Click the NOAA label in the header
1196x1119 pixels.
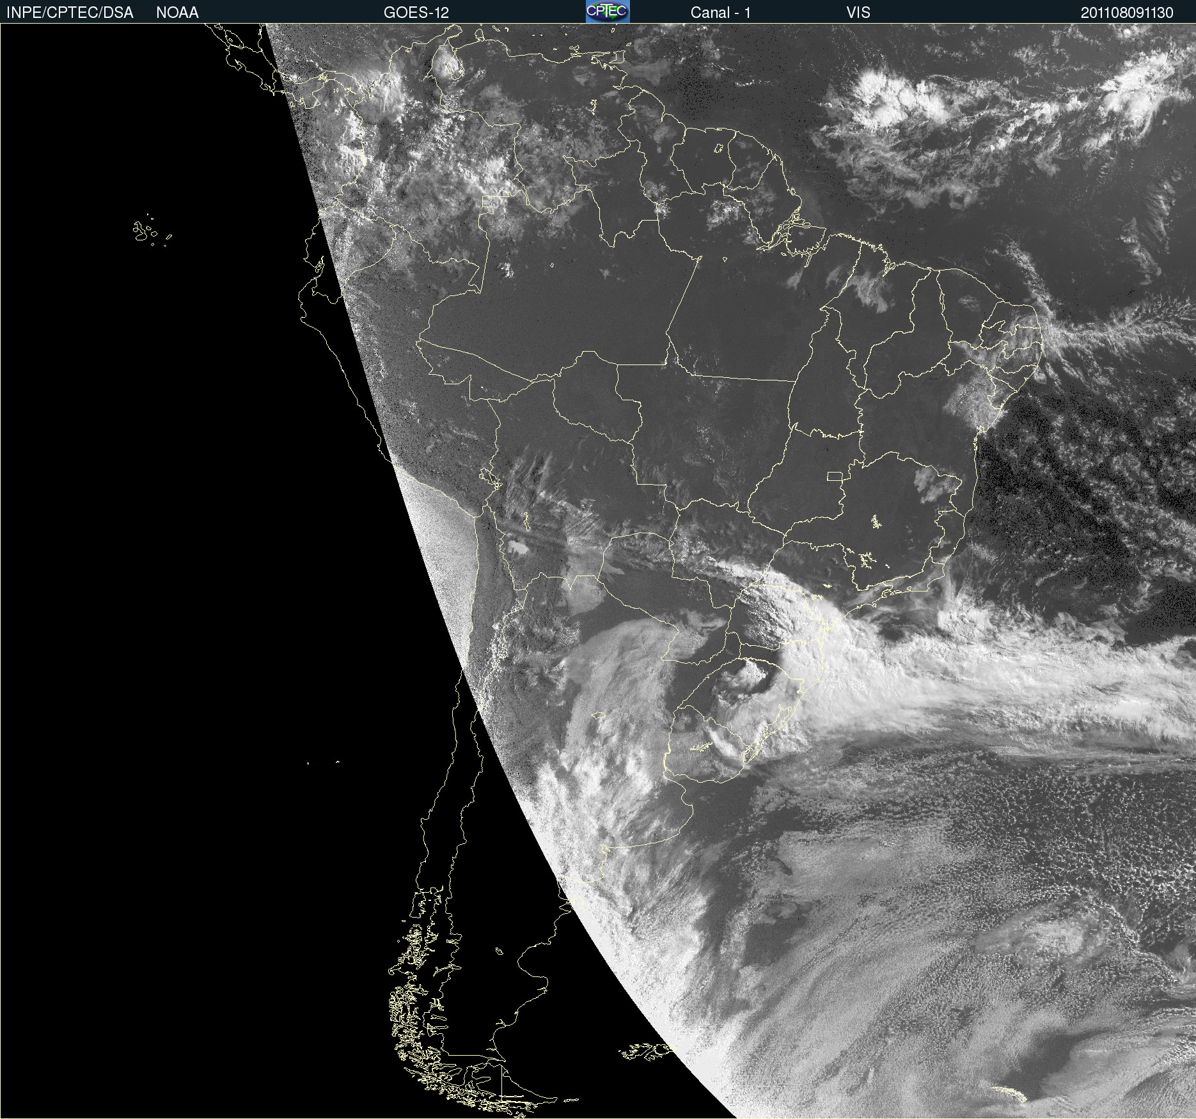point(177,13)
